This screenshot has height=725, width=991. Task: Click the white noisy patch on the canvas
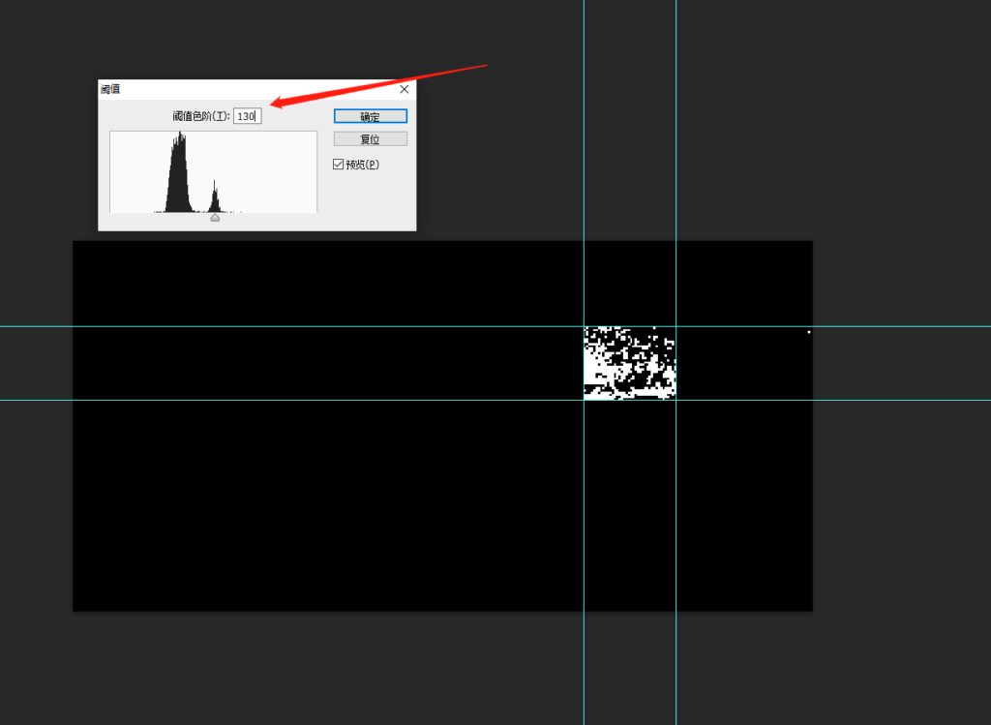(629, 363)
